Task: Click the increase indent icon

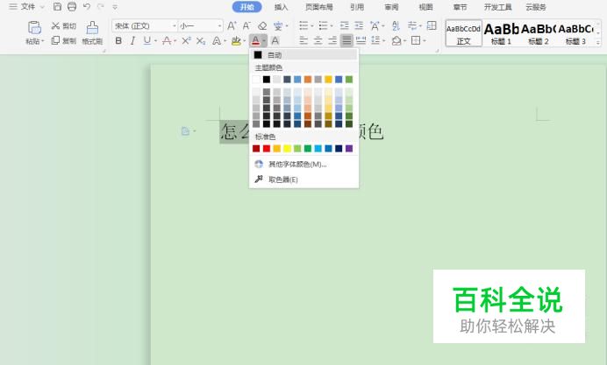Action: (x=359, y=26)
